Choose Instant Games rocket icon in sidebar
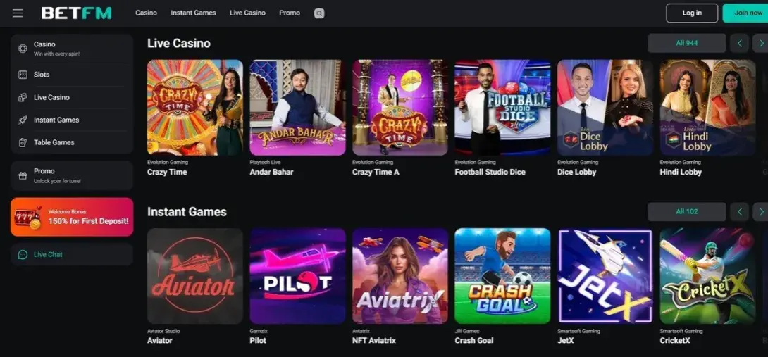The image size is (768, 357). [23, 120]
